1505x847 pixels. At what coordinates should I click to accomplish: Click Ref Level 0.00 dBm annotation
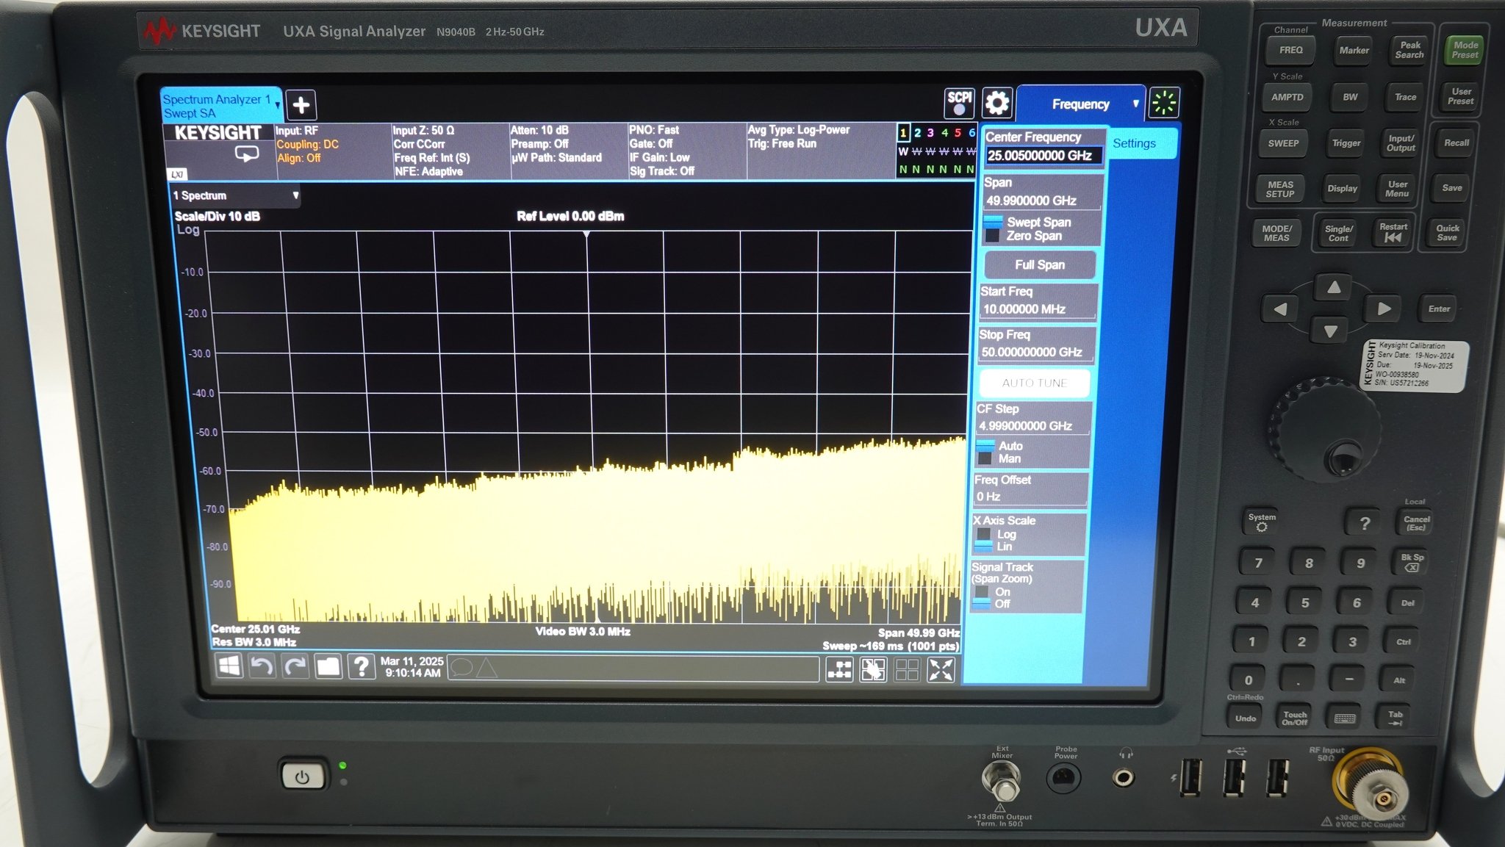point(570,216)
